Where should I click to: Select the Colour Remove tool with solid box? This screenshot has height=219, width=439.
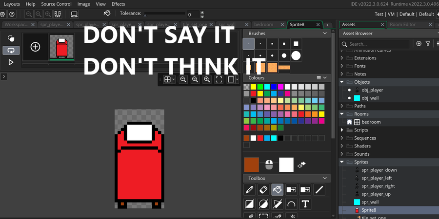pyautogui.click(x=305, y=190)
